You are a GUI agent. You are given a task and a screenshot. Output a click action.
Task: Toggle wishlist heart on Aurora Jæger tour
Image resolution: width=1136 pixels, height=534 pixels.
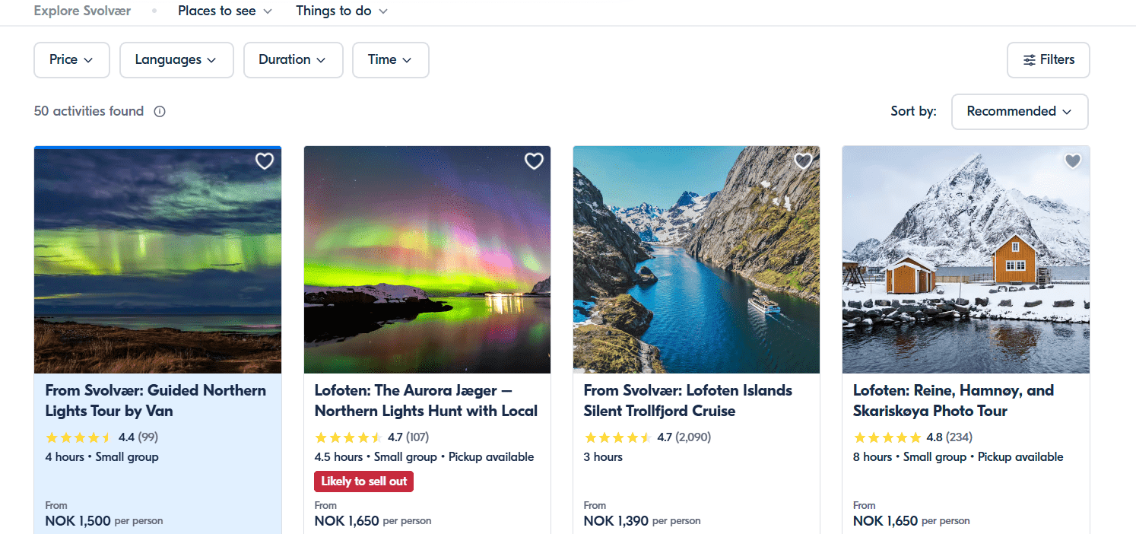pos(534,161)
